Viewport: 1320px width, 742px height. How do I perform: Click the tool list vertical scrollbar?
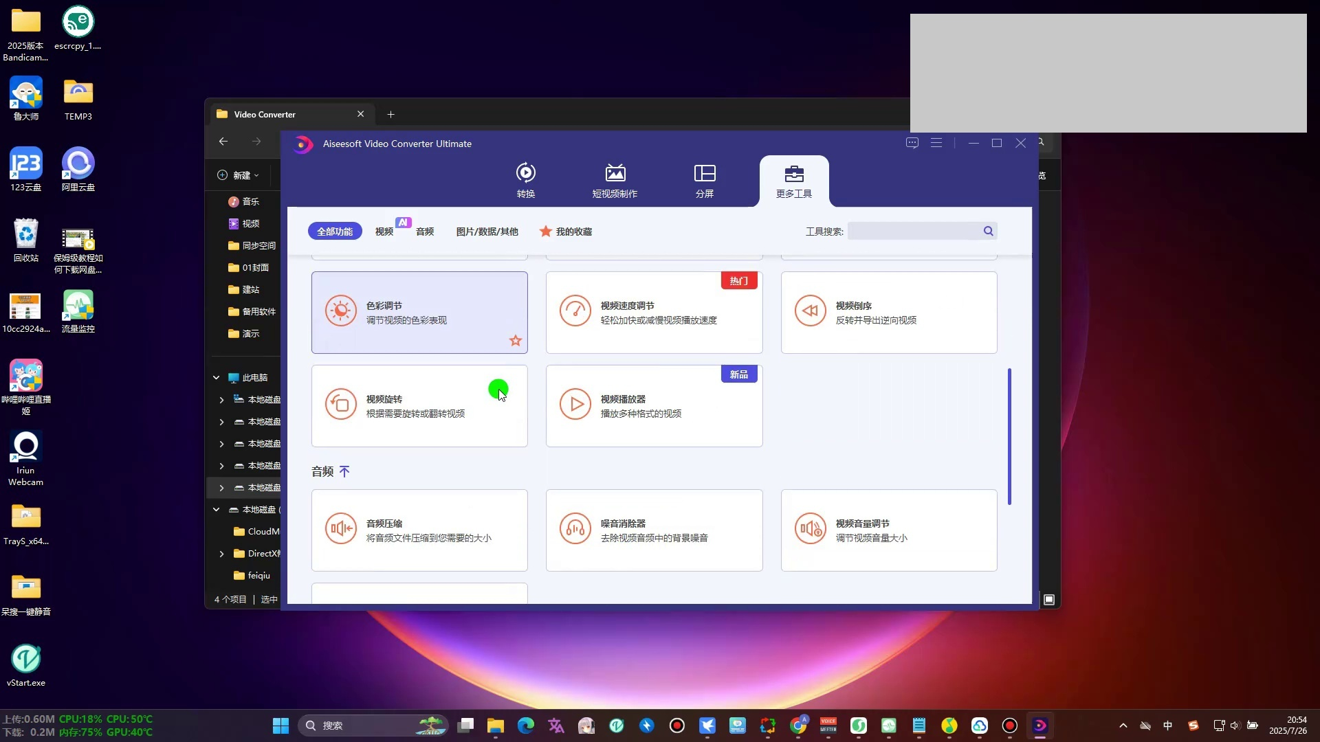[x=1009, y=436]
